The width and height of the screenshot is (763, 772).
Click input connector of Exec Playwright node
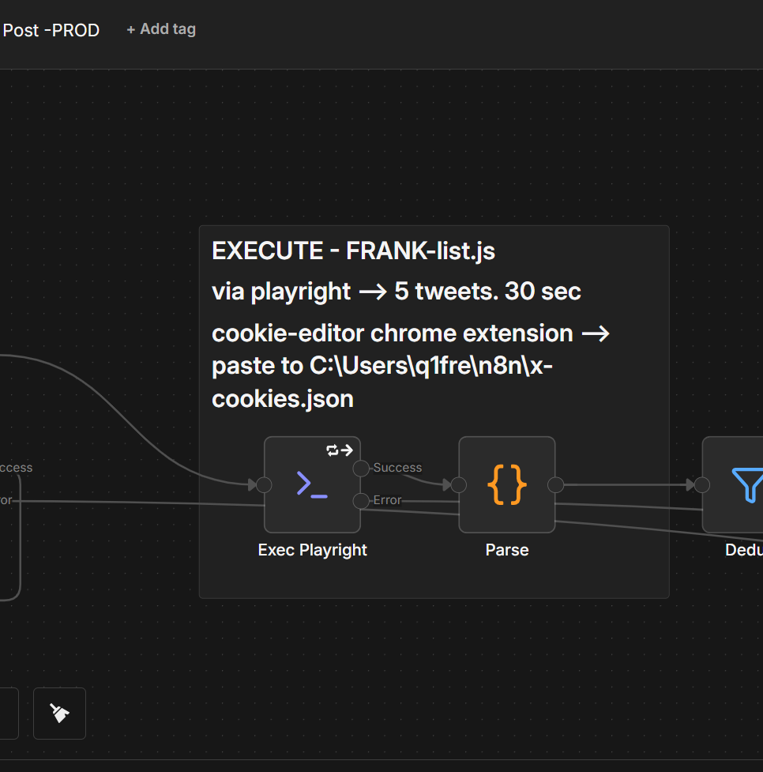[x=264, y=484]
